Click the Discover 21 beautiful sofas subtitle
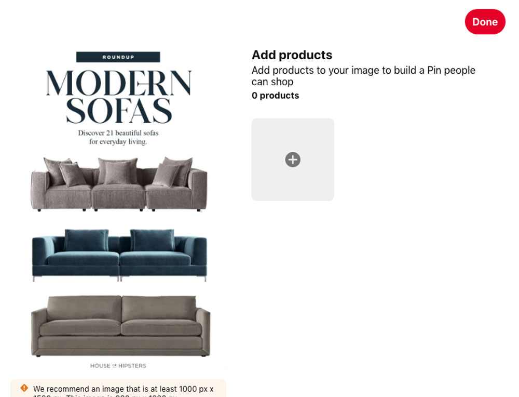 [118, 137]
